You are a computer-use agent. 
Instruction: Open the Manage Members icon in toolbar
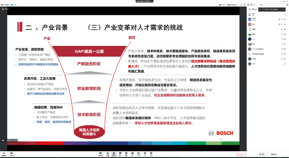(114, 153)
